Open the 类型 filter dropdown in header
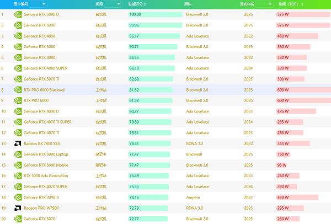This screenshot has width=331, height=224. (114, 4)
